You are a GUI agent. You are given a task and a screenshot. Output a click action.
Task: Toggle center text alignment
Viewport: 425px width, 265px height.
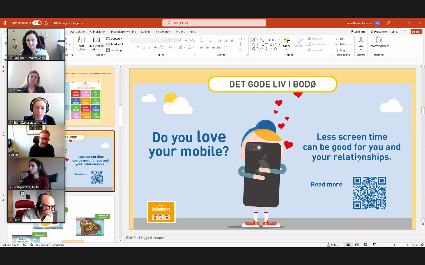click(x=207, y=47)
